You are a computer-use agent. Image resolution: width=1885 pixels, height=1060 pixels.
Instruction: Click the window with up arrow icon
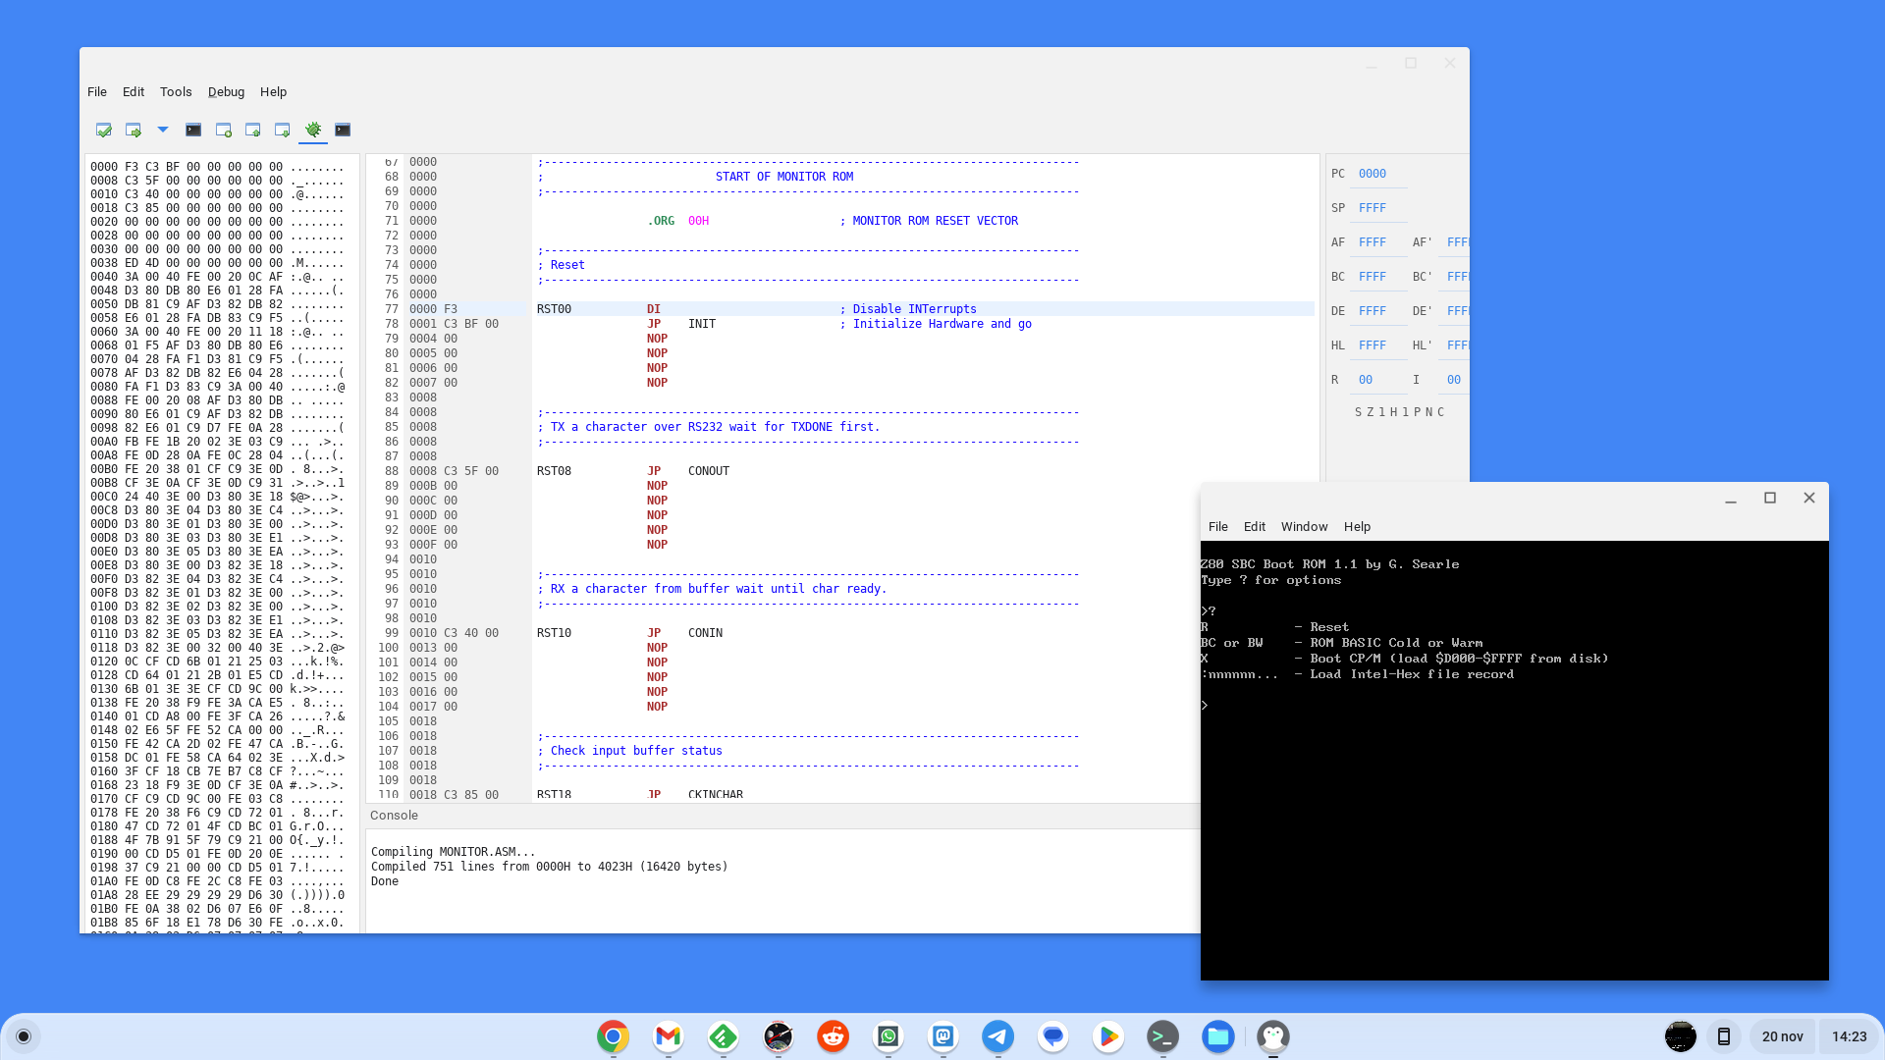coord(252,130)
